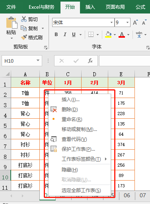The width and height of the screenshot is (150, 204).
Task: Click header cell 名称
Action: pyautogui.click(x=25, y=83)
